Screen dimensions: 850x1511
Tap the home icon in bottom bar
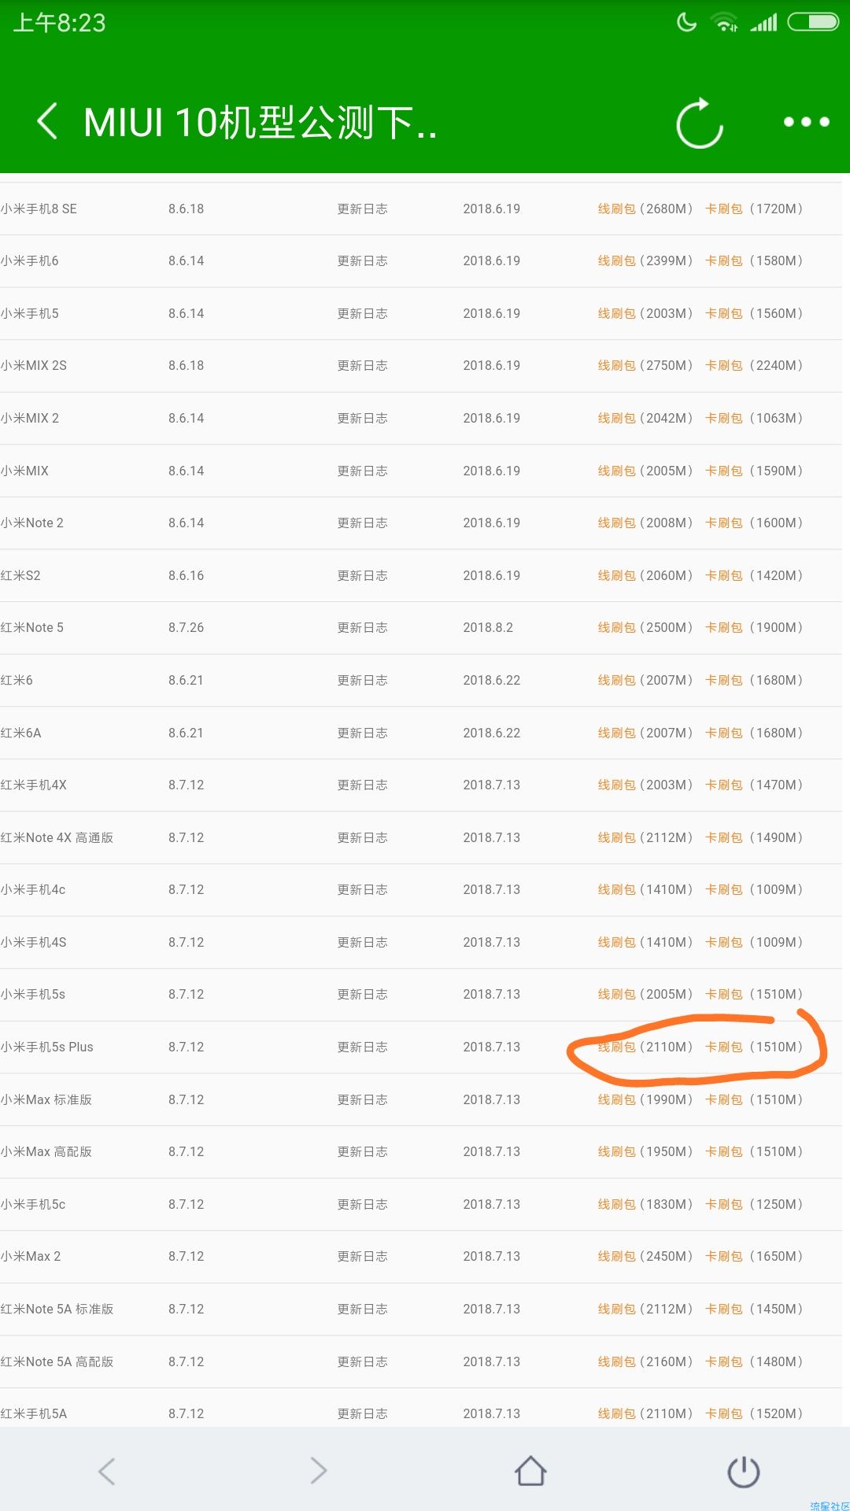coord(530,1471)
